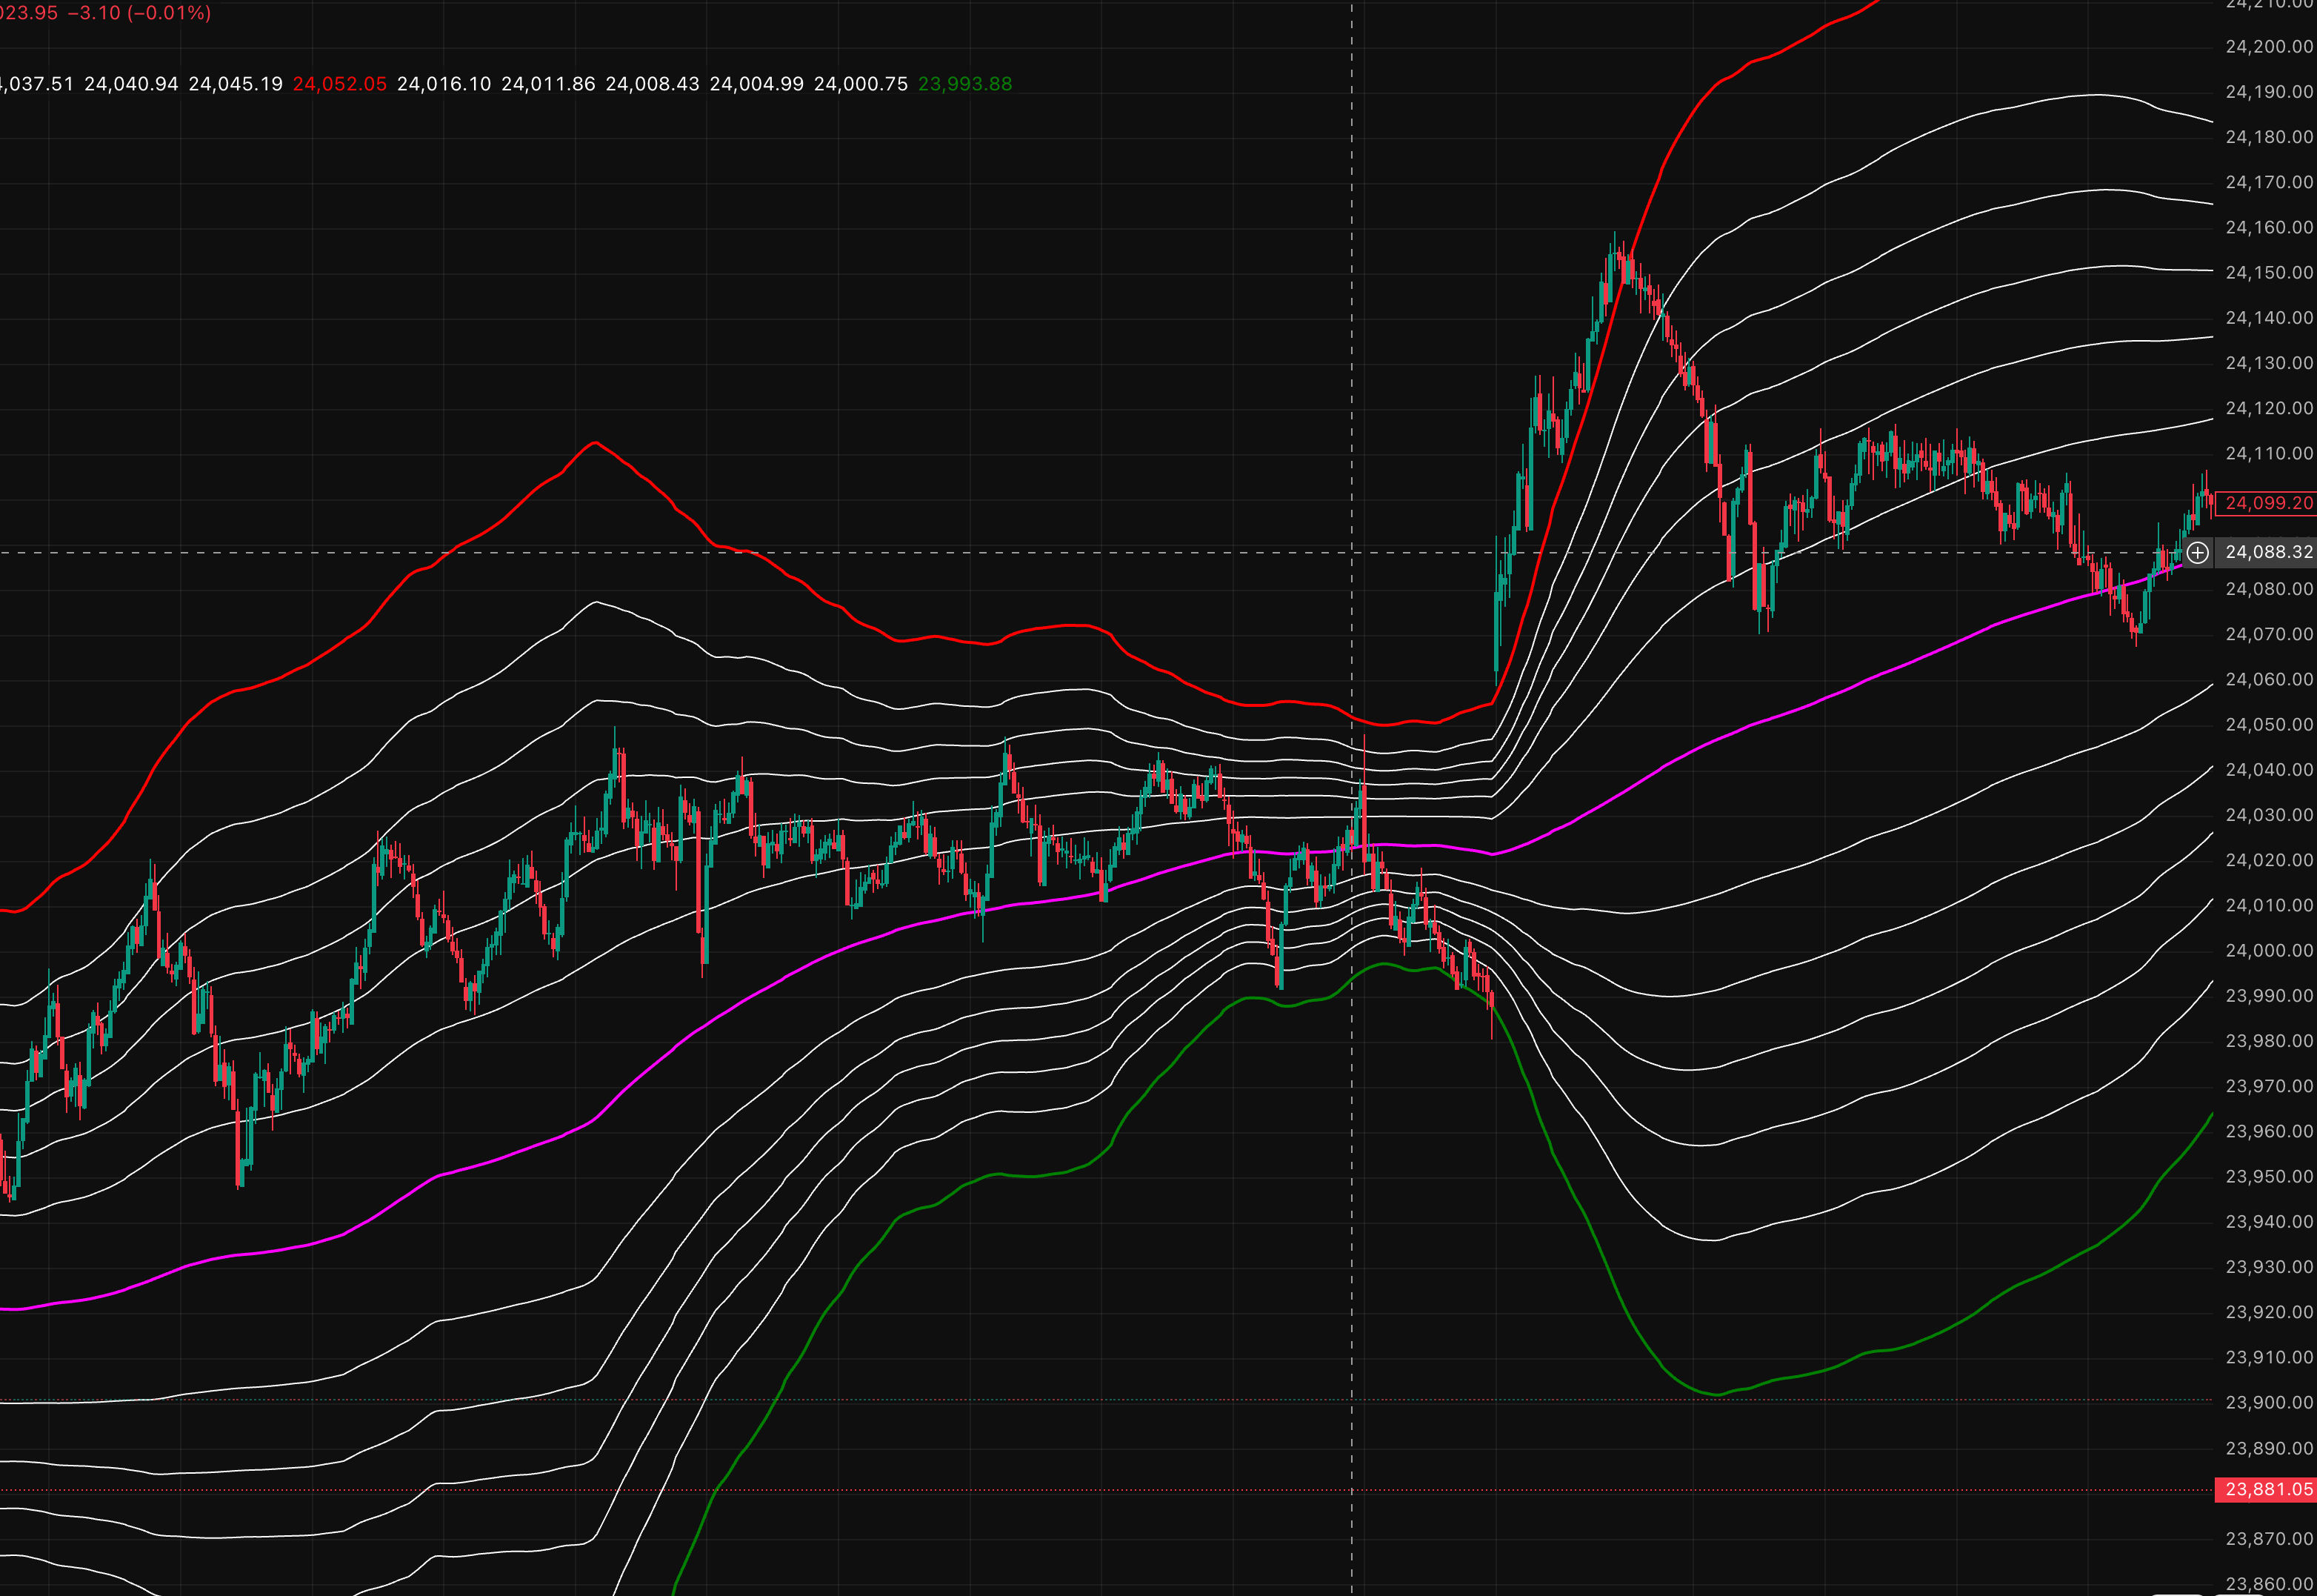Click 24,170.00 on the price scale
Viewport: 2317px width, 1596px height.
point(2269,182)
